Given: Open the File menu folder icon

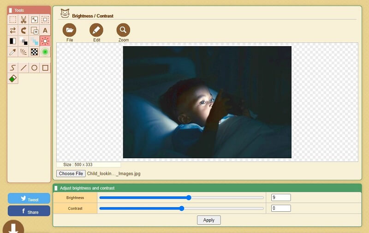Looking at the screenshot, I should 70,30.
